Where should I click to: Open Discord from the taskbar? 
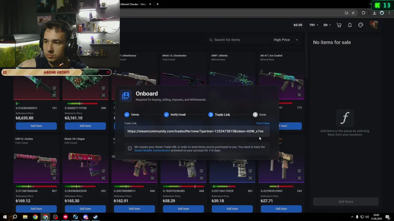point(86,217)
